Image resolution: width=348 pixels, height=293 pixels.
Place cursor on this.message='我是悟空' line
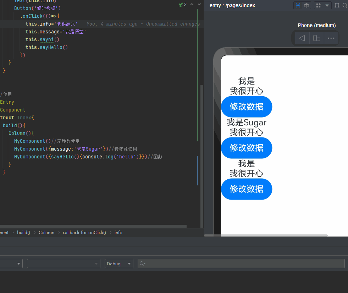[x=56, y=32]
